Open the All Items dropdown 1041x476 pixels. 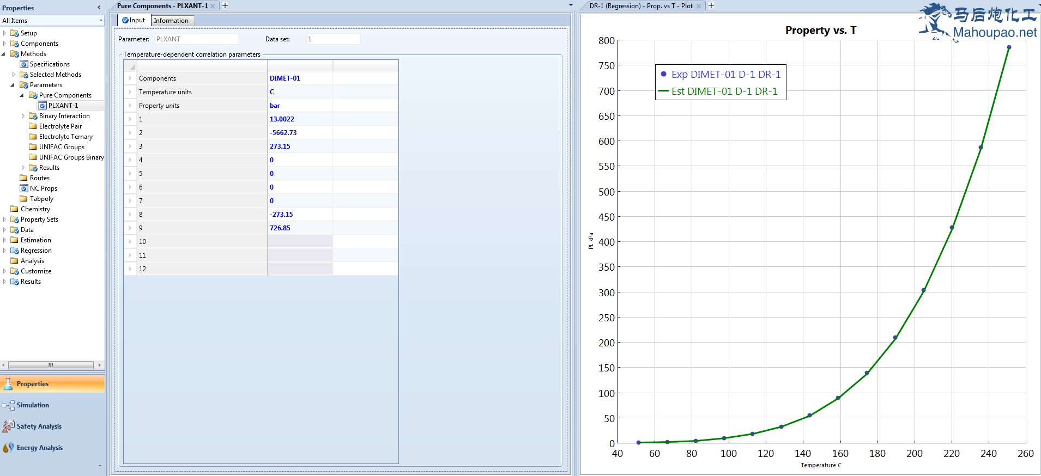click(101, 21)
